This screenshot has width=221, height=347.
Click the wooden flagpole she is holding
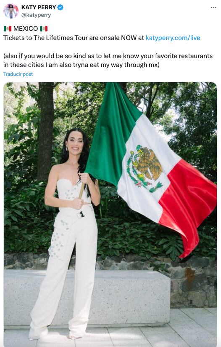82,191
